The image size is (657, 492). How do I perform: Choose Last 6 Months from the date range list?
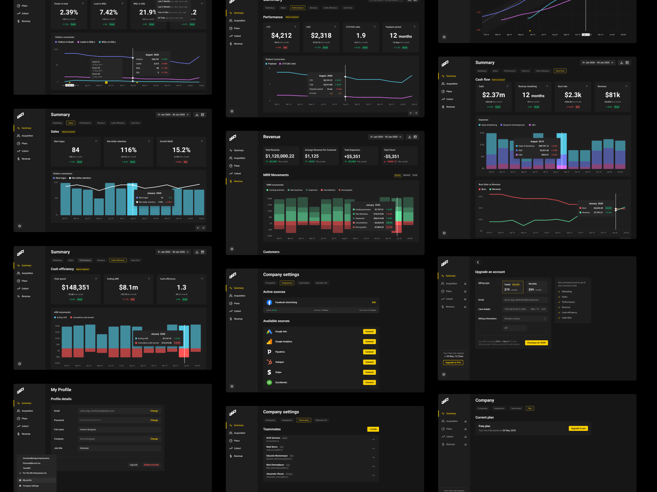coord(173,7)
